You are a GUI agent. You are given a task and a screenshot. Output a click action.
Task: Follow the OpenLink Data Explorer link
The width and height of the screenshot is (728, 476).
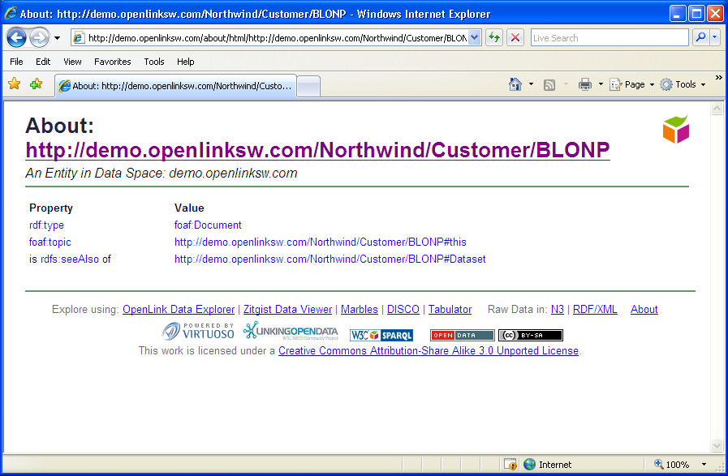coord(179,309)
